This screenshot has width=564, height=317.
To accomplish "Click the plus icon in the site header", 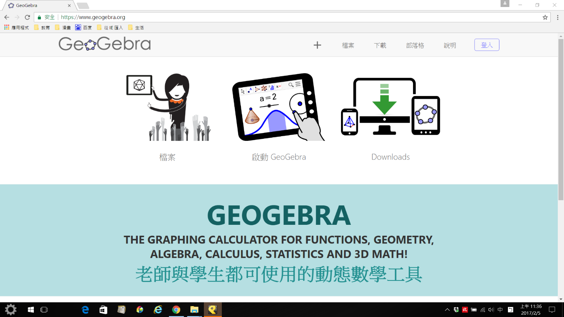I will point(317,46).
